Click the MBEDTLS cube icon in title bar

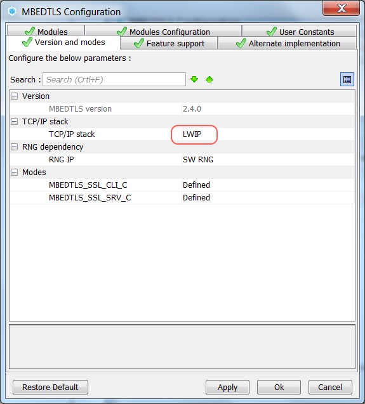coord(12,11)
